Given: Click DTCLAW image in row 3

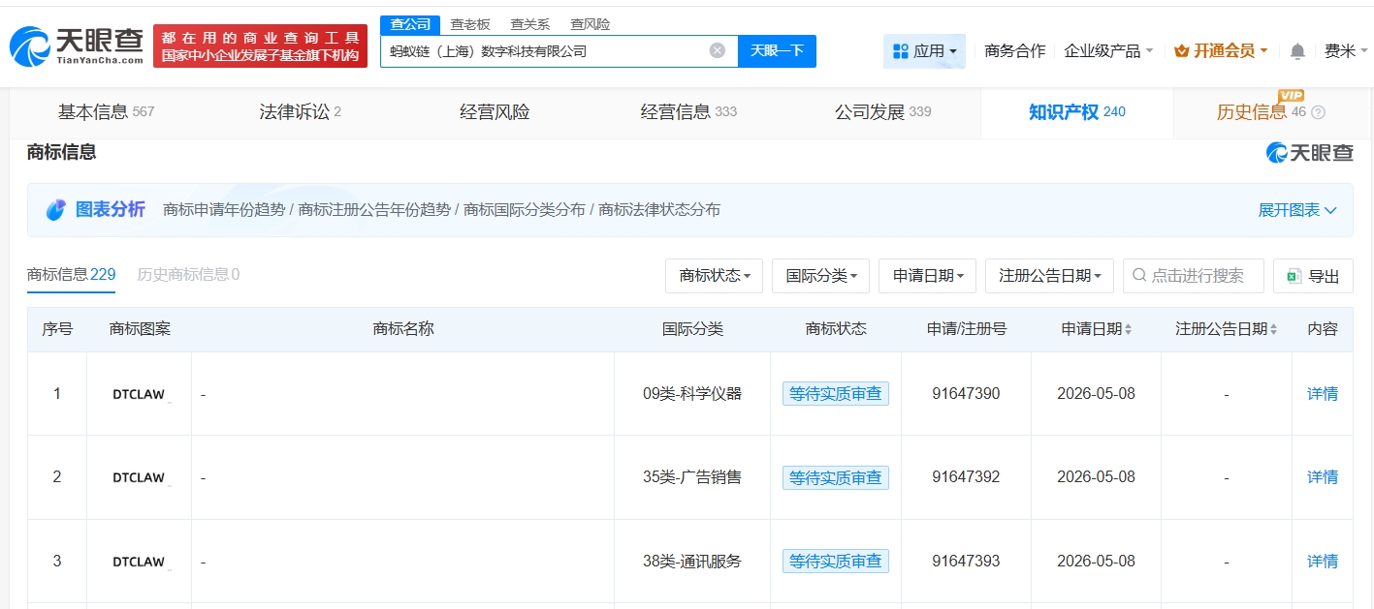Looking at the screenshot, I should 139,562.
